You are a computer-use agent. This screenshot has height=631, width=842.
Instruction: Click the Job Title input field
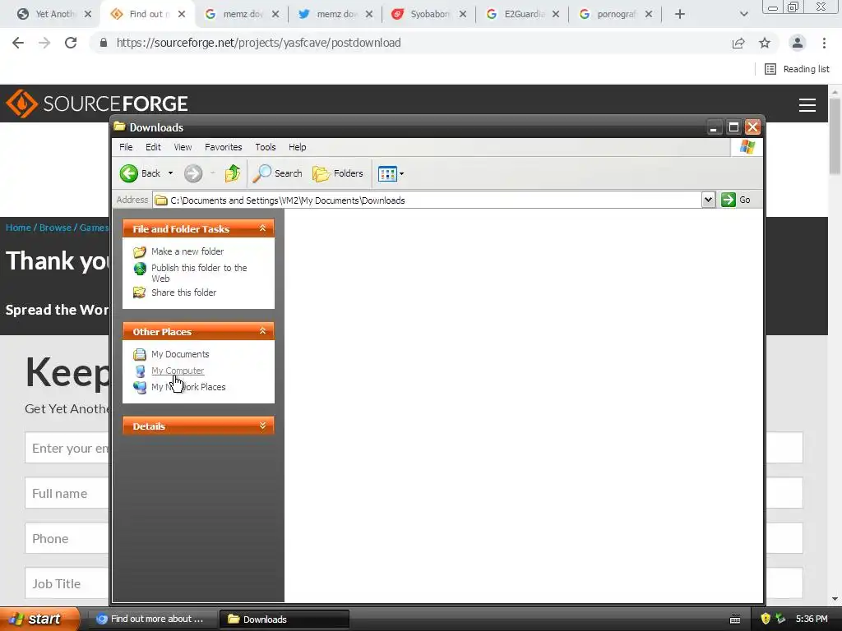click(67, 583)
